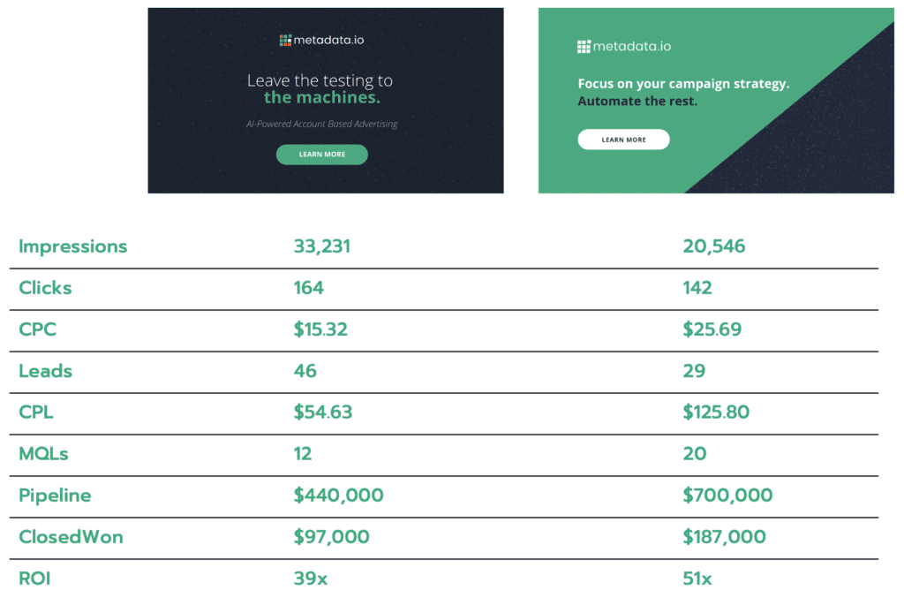Click the MQLs row label
Viewport: 904px width, 590px height.
click(43, 454)
